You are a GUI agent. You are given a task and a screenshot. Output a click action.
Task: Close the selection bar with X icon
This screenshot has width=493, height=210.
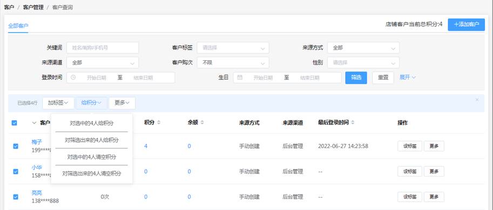point(477,100)
